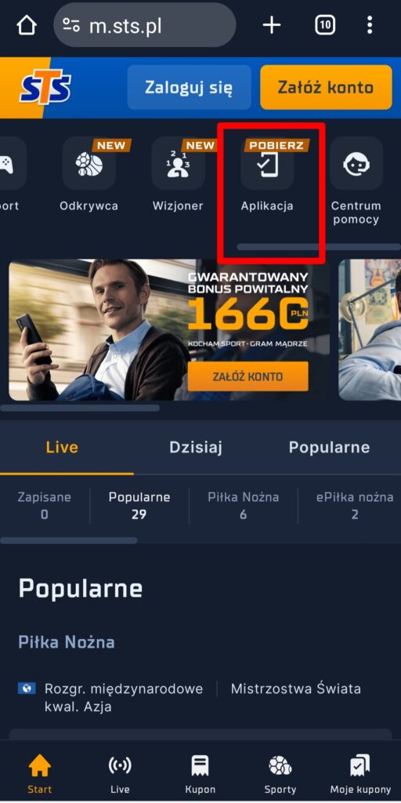Click the m.sts.pl address bar
This screenshot has height=803, width=401.
point(145,25)
